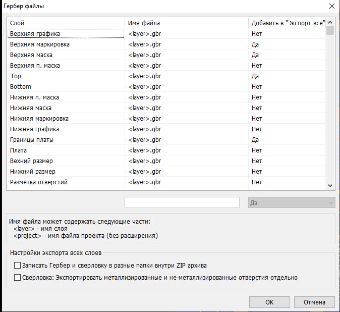Click scrollbar down arrow in layer list
This screenshot has width=340, height=312.
click(x=330, y=185)
